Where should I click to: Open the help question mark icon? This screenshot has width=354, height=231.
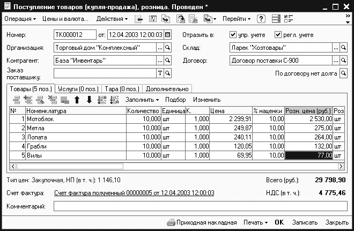click(261, 19)
